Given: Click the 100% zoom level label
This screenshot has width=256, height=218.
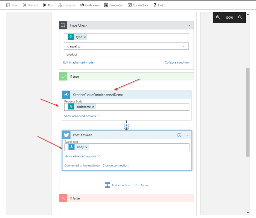Looking at the screenshot, I should (229, 18).
